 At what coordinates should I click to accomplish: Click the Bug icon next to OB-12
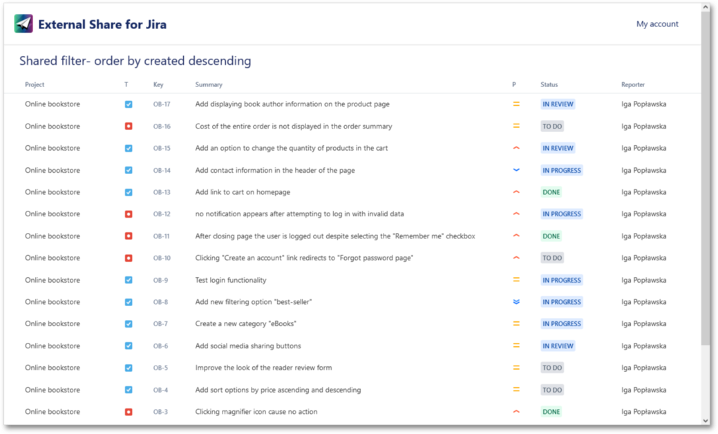click(x=127, y=214)
